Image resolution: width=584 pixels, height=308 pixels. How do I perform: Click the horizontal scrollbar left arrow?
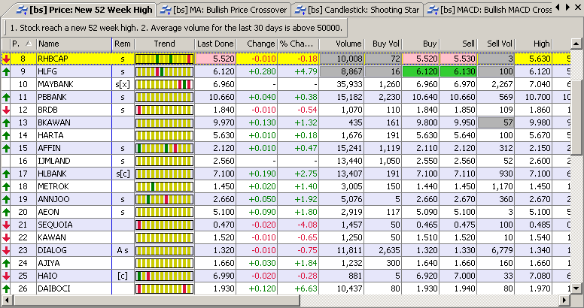6,300
